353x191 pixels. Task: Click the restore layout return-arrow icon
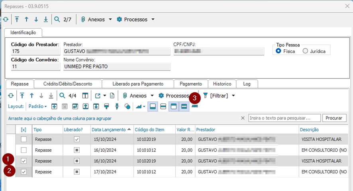(75, 106)
